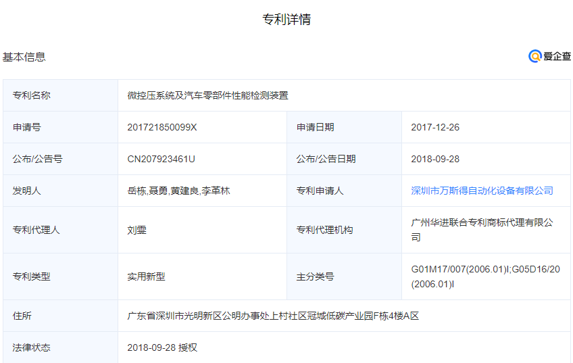The width and height of the screenshot is (573, 363).
Task: Click the 申请号 label cell
Action: click(x=60, y=127)
